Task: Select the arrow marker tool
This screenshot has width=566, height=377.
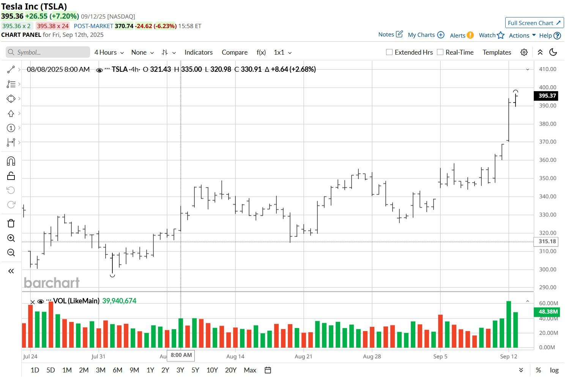Action: pos(11,114)
